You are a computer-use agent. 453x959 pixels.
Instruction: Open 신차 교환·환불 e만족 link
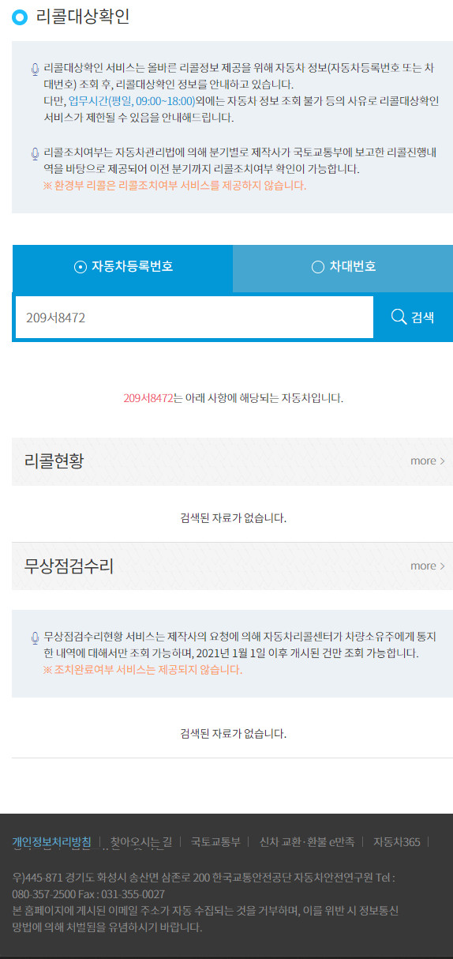(x=307, y=841)
